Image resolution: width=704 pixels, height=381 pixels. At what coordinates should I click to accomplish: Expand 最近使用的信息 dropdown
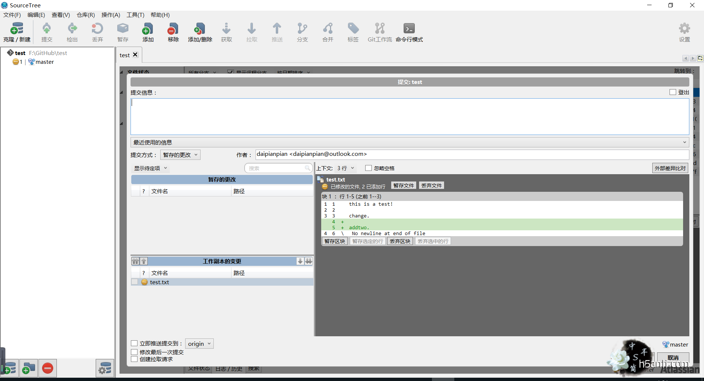tap(410, 142)
